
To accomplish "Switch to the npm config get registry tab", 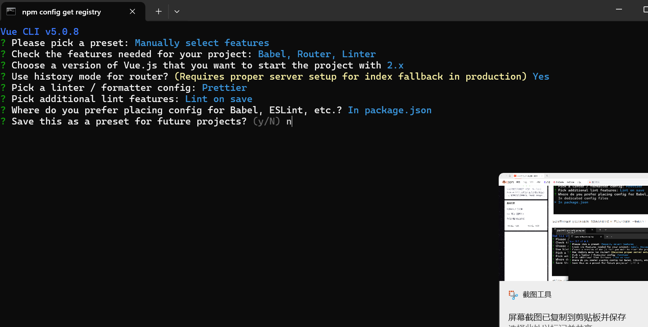I will click(x=62, y=12).
